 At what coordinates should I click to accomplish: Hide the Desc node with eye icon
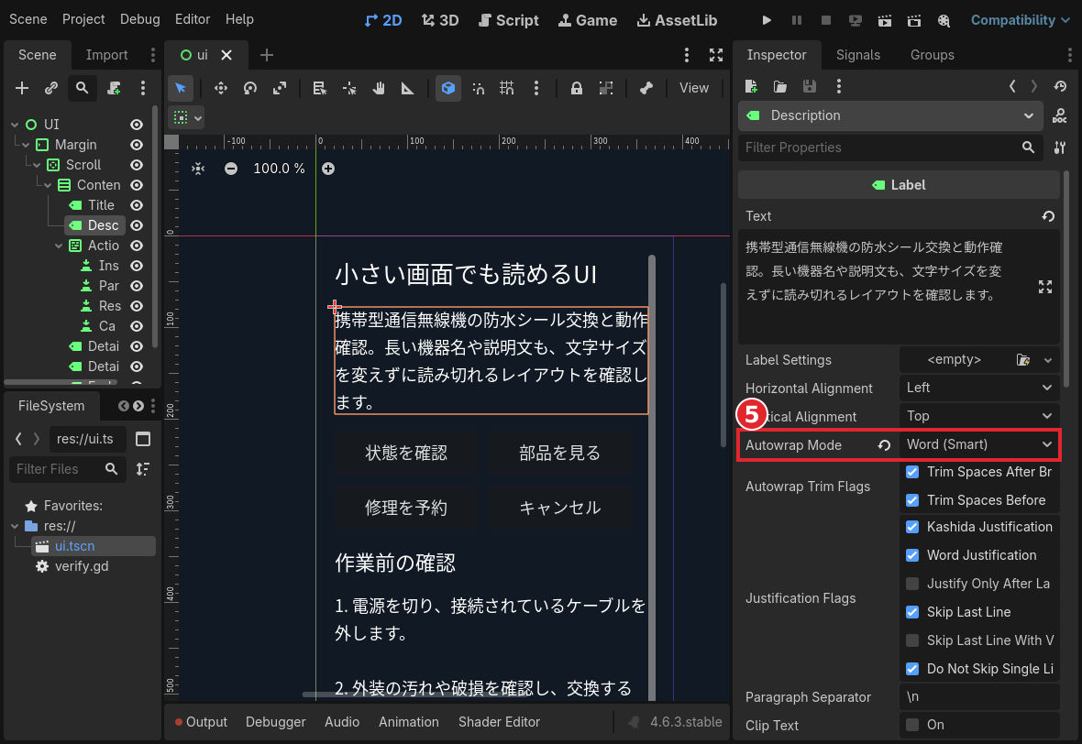click(x=137, y=225)
